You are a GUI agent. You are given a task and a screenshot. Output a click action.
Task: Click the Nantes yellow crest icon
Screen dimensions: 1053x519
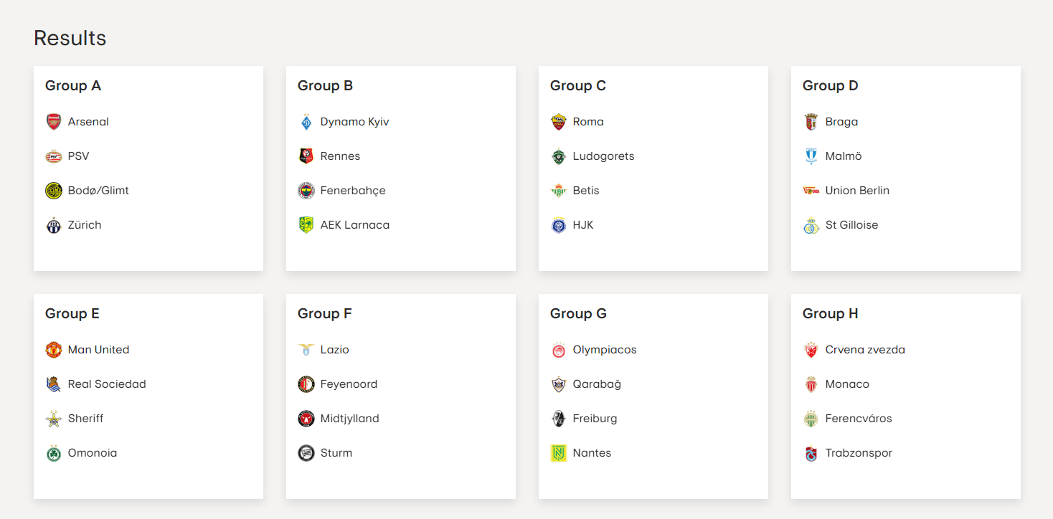coord(559,453)
